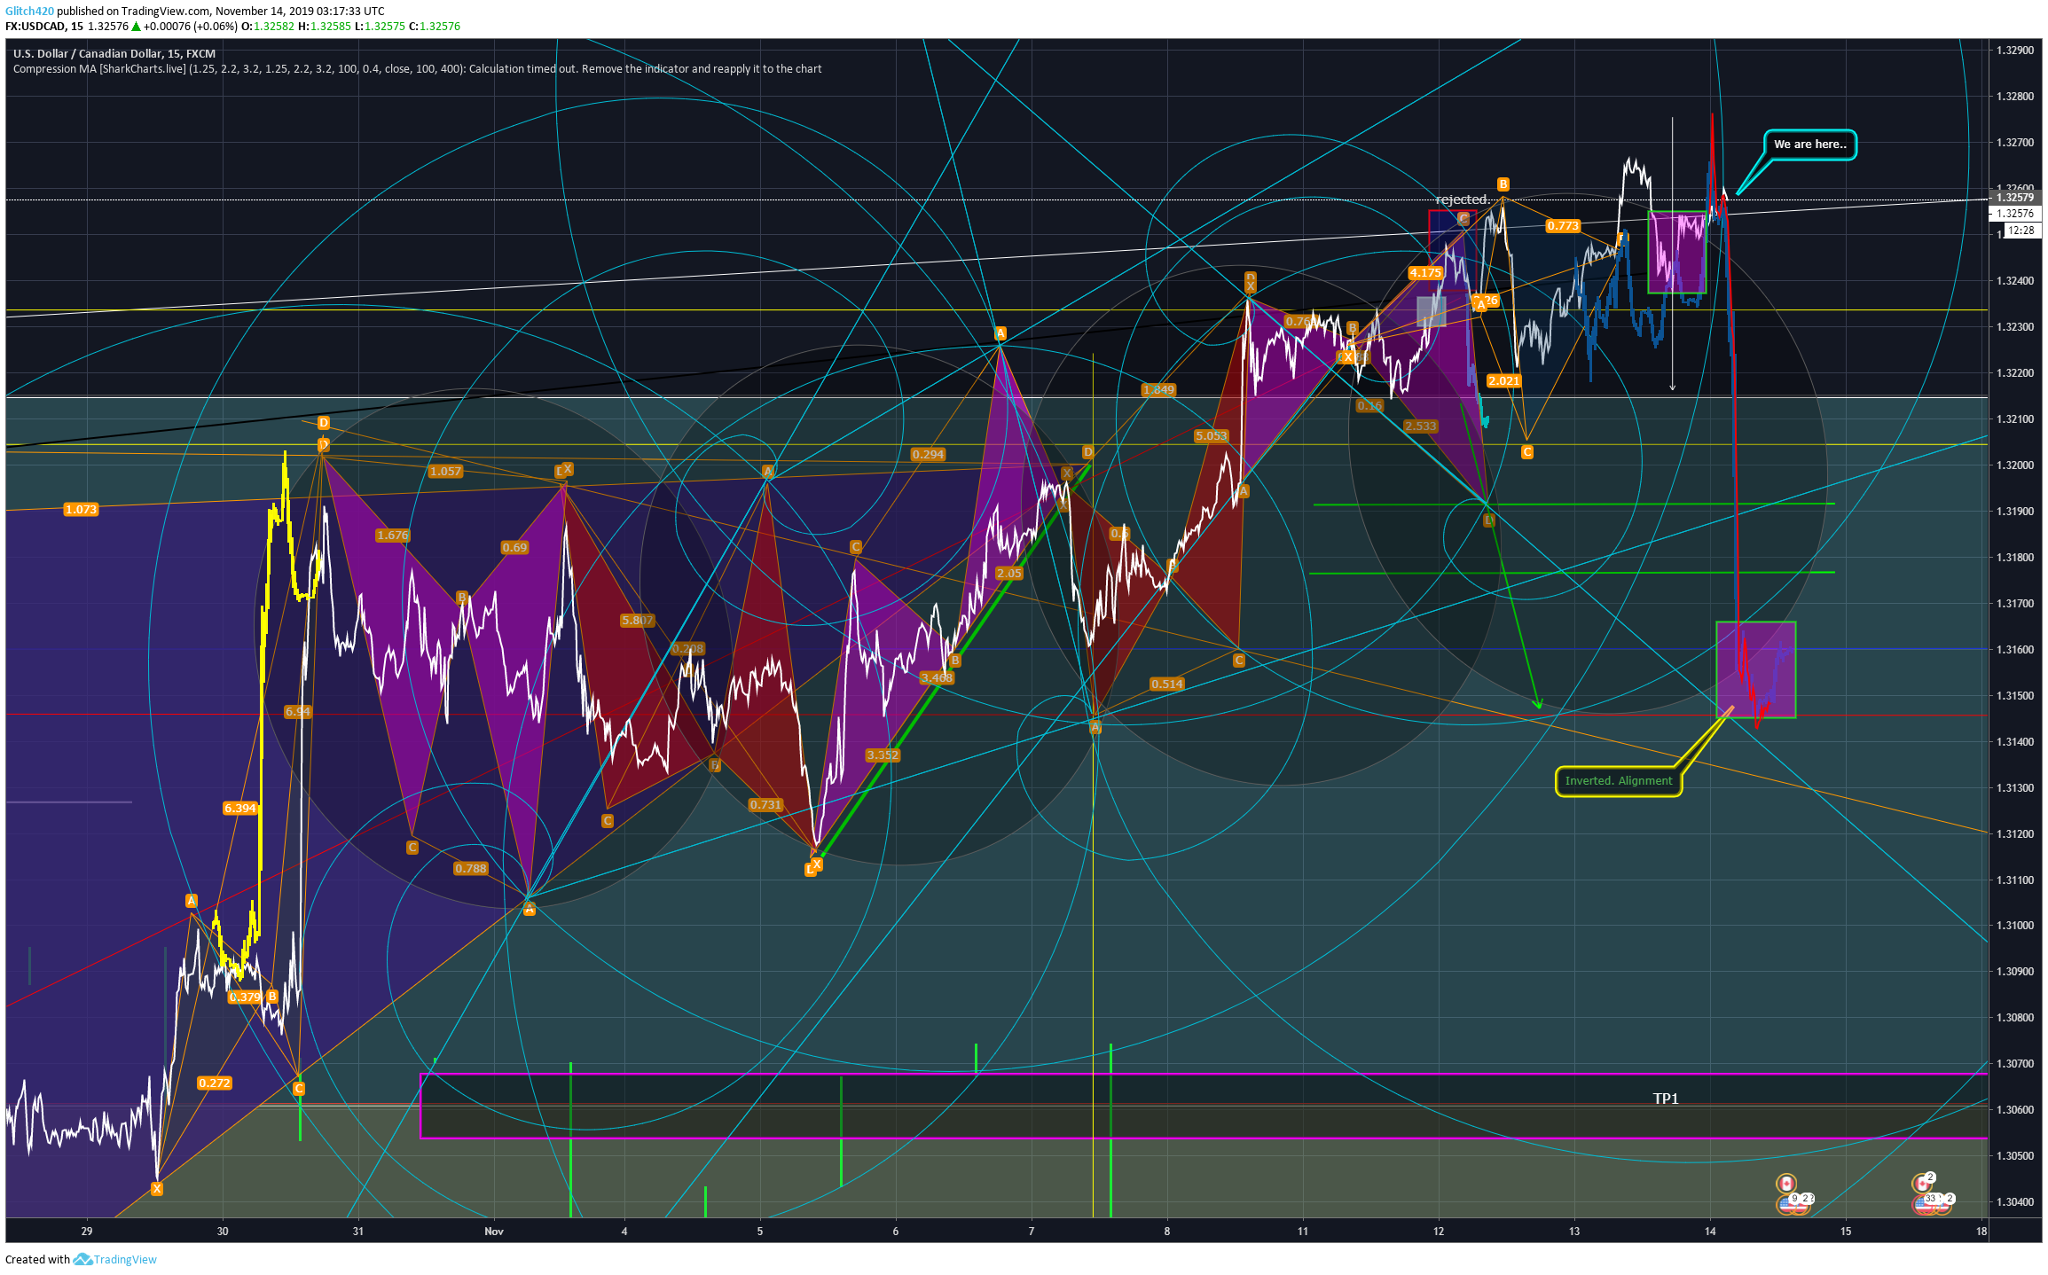
Task: Select the 0.514 ratio label
Action: [x=1166, y=684]
